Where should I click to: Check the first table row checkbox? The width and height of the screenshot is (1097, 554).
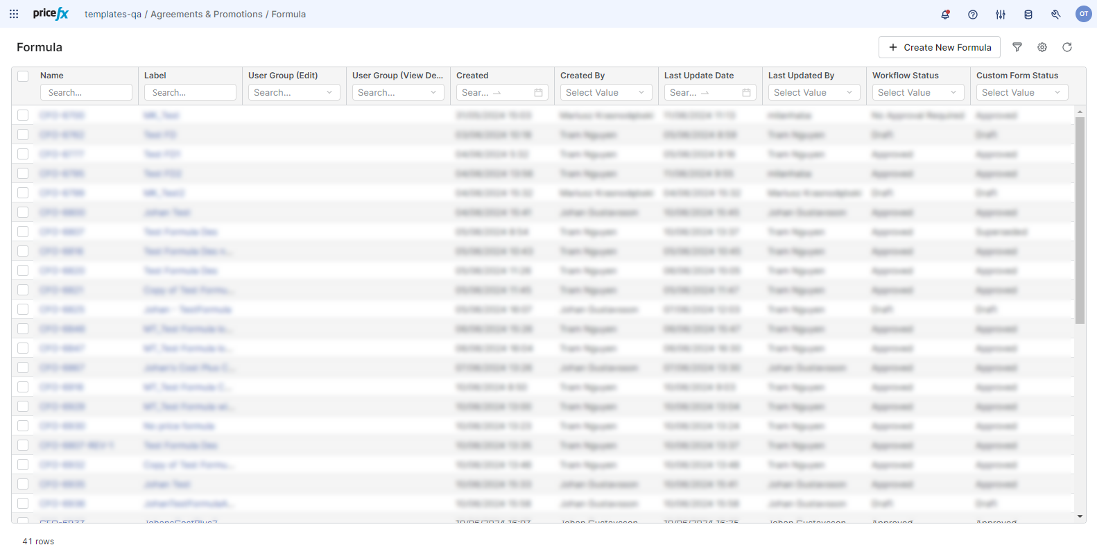tap(23, 115)
